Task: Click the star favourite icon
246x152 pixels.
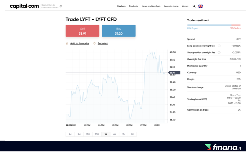Action: click(67, 43)
